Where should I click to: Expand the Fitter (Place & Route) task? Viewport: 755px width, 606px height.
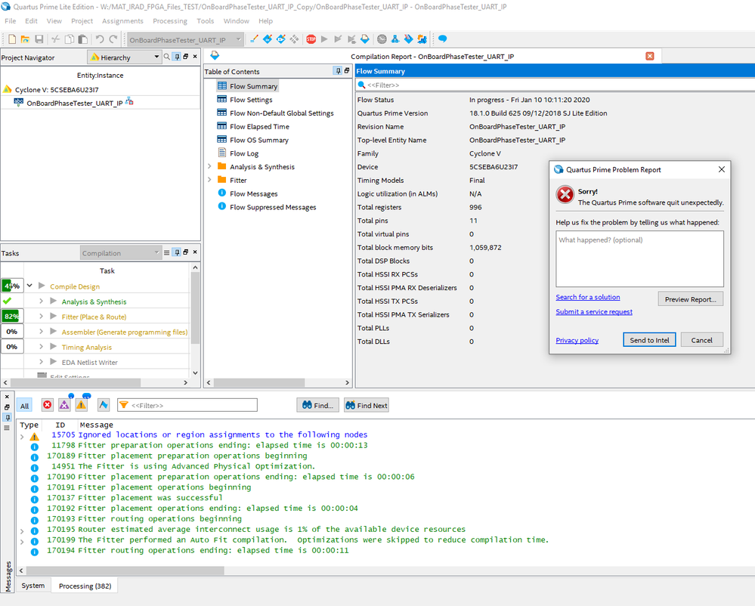click(x=41, y=317)
